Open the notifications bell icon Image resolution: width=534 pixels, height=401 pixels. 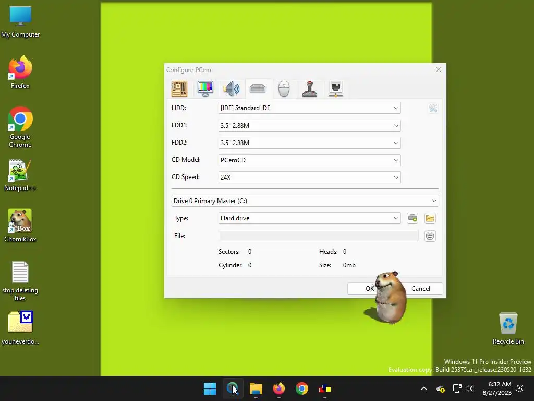pyautogui.click(x=520, y=388)
